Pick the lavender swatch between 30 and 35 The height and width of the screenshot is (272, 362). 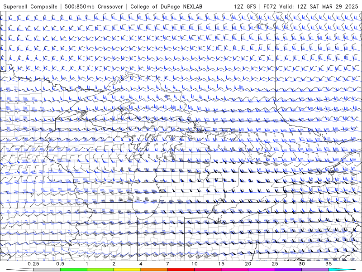tap(315, 270)
